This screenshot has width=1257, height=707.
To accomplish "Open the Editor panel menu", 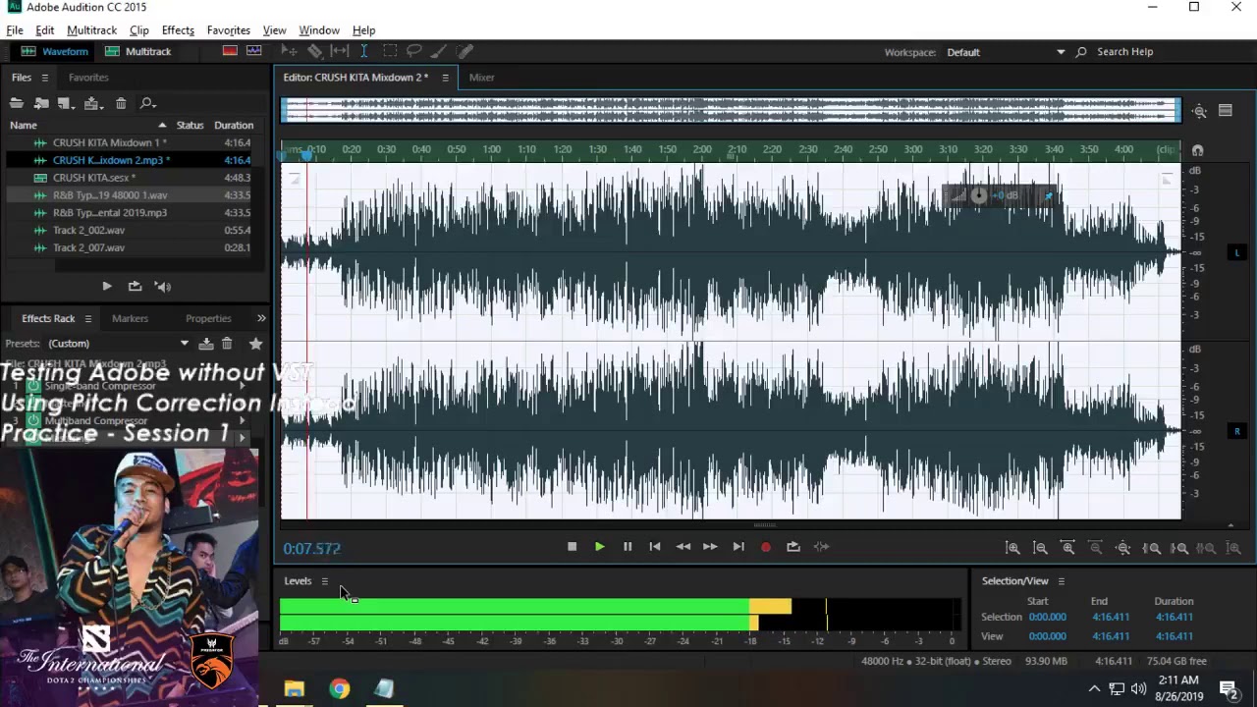I will [x=445, y=78].
